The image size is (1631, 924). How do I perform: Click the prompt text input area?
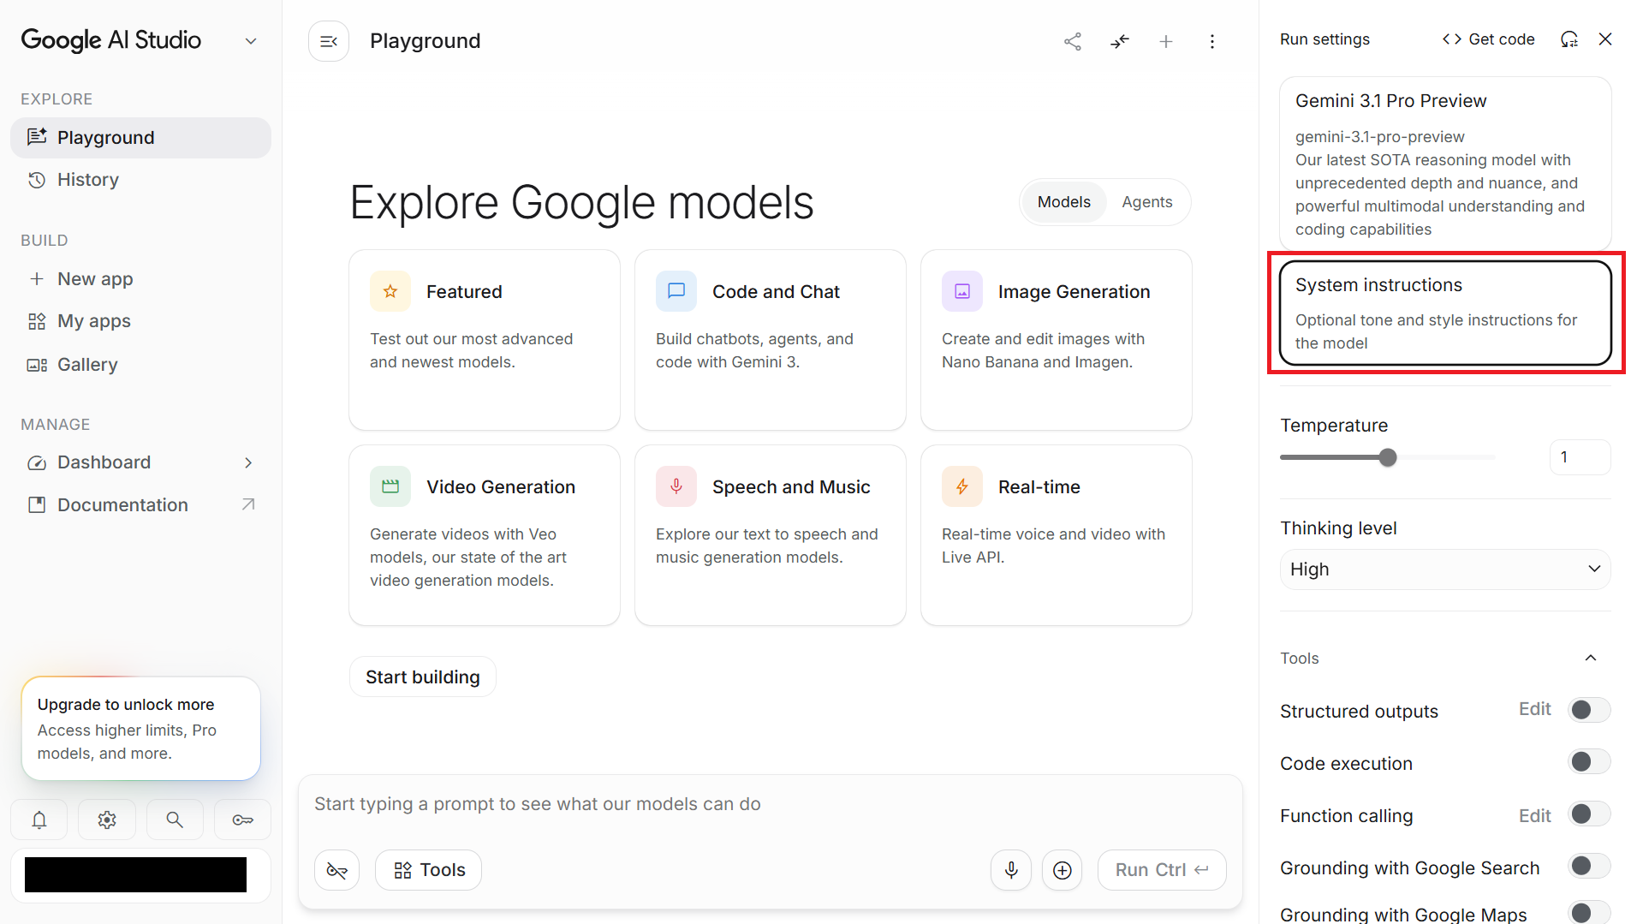pyautogui.click(x=771, y=804)
